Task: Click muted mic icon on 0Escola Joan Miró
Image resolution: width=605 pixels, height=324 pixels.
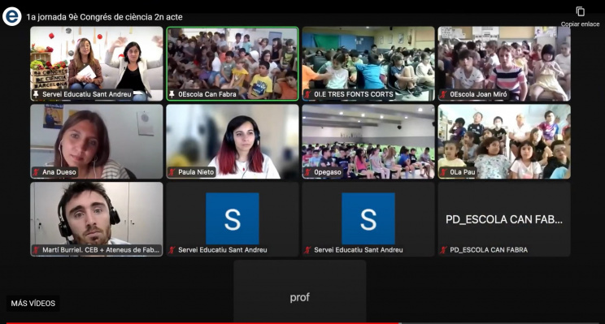Action: tap(443, 94)
